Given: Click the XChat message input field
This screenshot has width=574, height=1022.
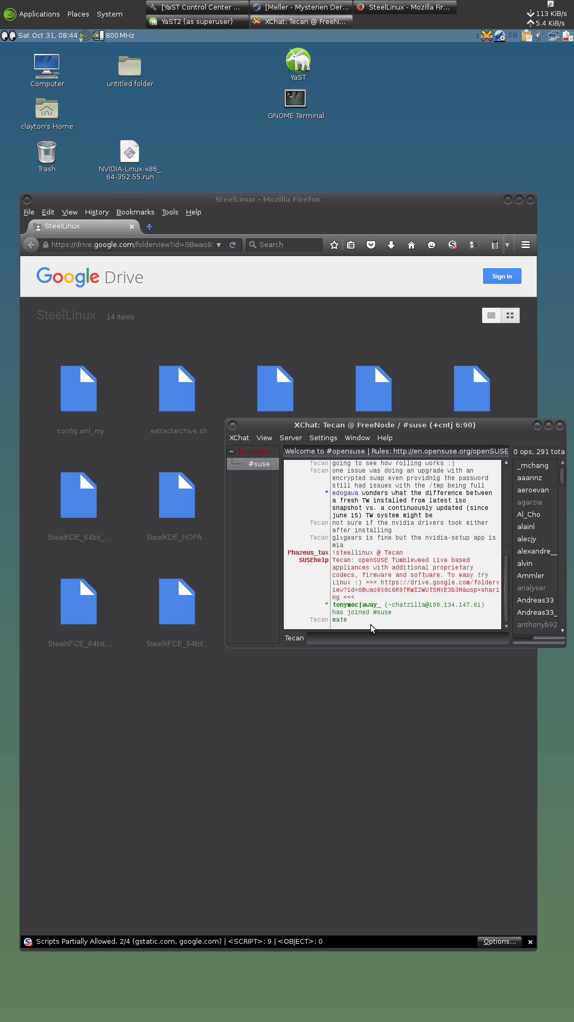Looking at the screenshot, I should [408, 638].
